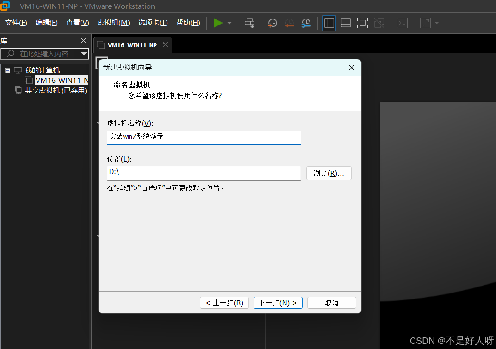This screenshot has width=496, height=349.
Task: Open the library search dropdown arrow
Action: 84,54
